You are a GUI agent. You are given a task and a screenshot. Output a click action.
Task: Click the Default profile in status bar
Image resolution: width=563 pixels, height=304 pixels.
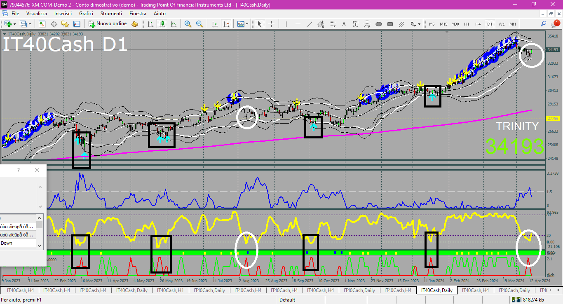[x=287, y=300]
